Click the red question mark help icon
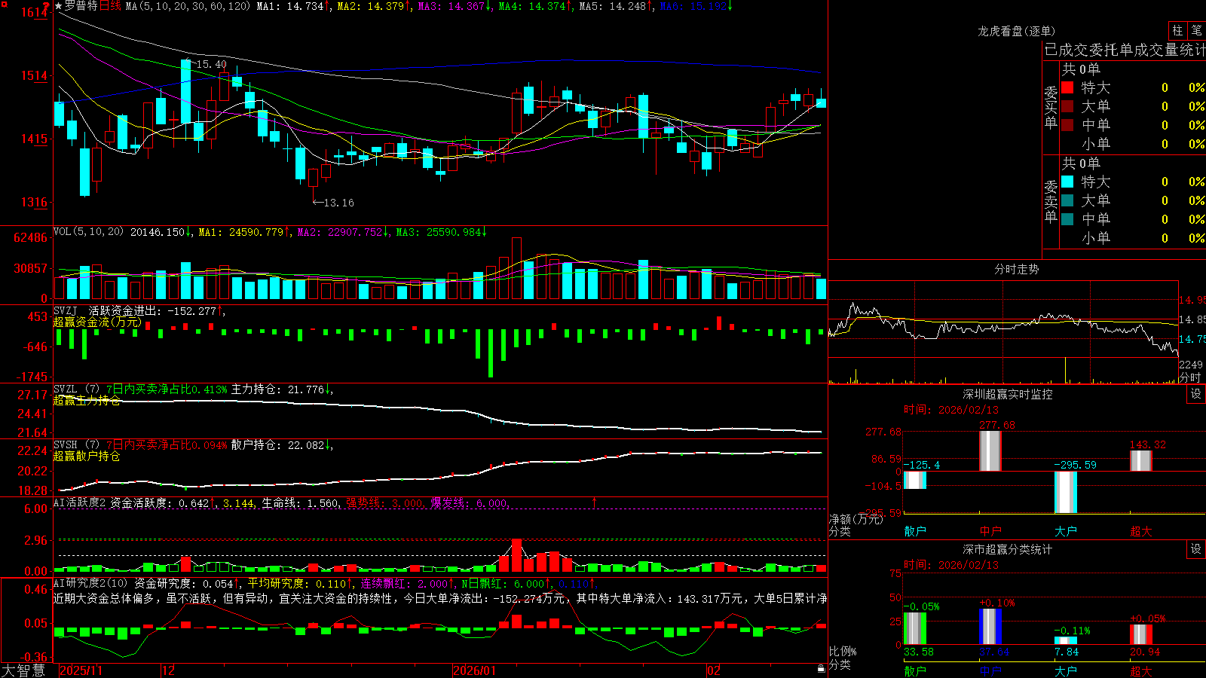This screenshot has height=678, width=1206. coord(47,6)
